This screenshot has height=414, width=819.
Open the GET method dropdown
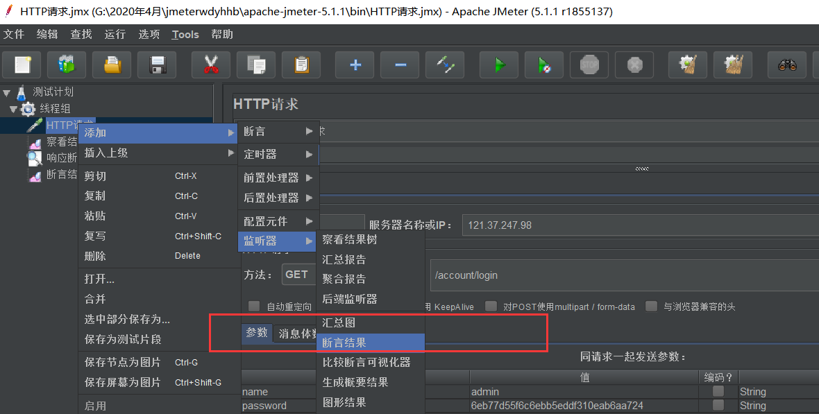pyautogui.click(x=298, y=274)
